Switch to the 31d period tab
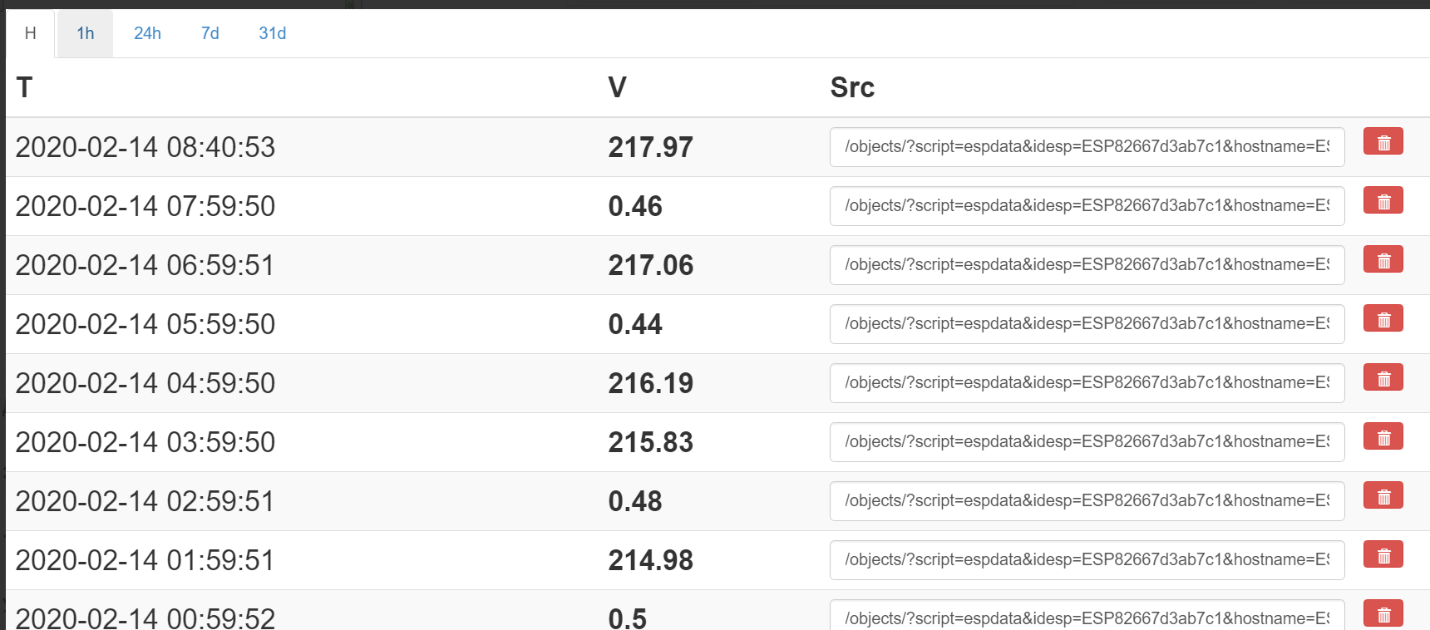This screenshot has width=1430, height=630. pos(272,33)
